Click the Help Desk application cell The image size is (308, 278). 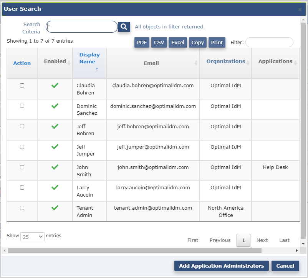click(x=275, y=167)
